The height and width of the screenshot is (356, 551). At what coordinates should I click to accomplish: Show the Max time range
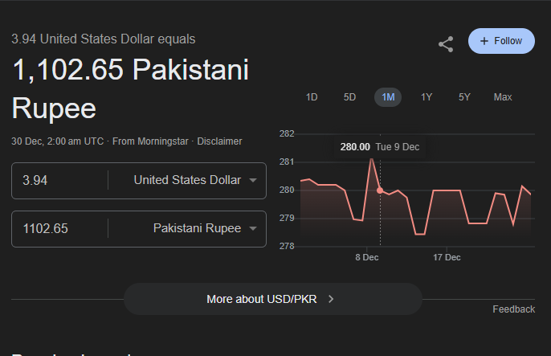coord(503,97)
